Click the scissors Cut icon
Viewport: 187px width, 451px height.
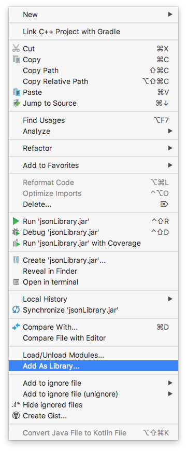[16, 48]
